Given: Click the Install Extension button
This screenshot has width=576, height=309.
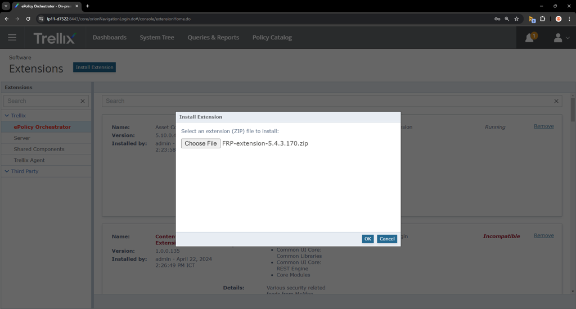Looking at the screenshot, I should pyautogui.click(x=94, y=67).
